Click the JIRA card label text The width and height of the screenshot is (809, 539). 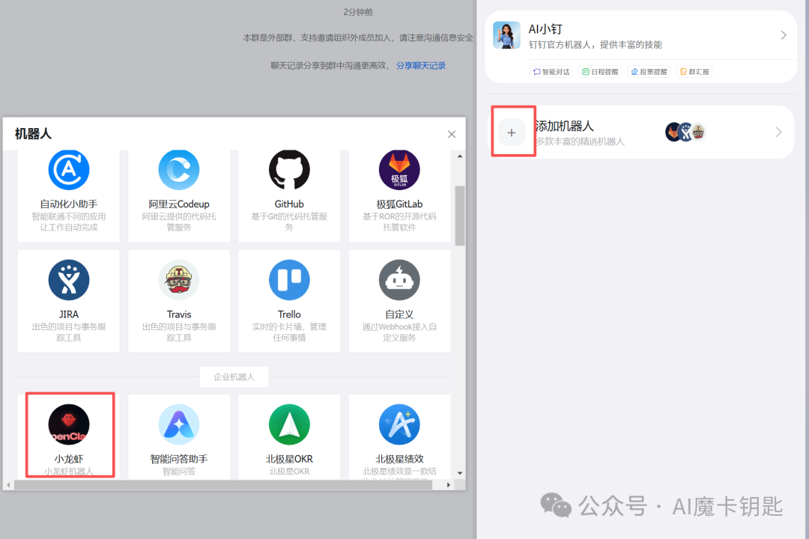69,314
